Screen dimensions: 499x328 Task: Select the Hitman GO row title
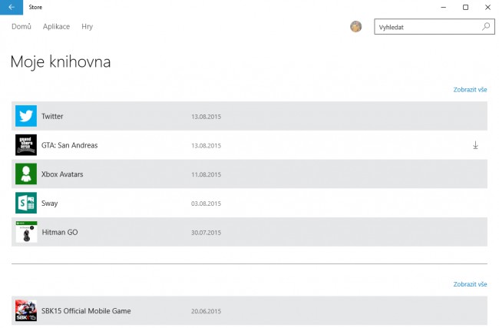60,232
